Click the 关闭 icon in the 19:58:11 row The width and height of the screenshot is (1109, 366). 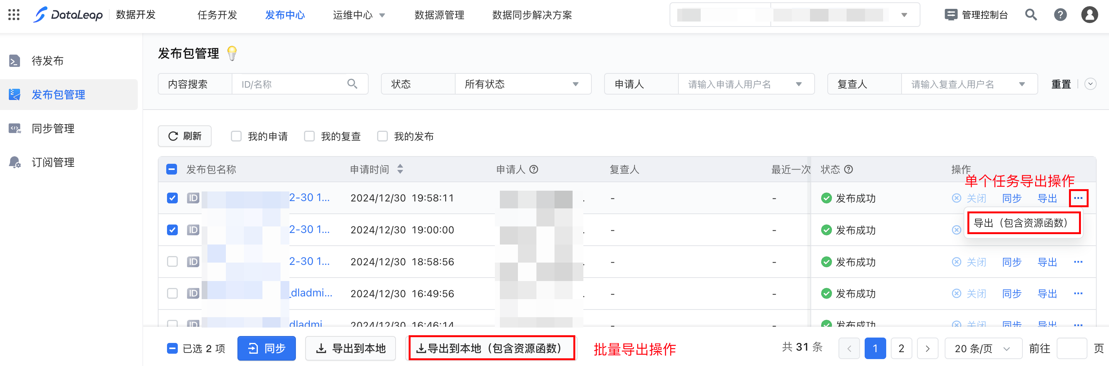956,198
